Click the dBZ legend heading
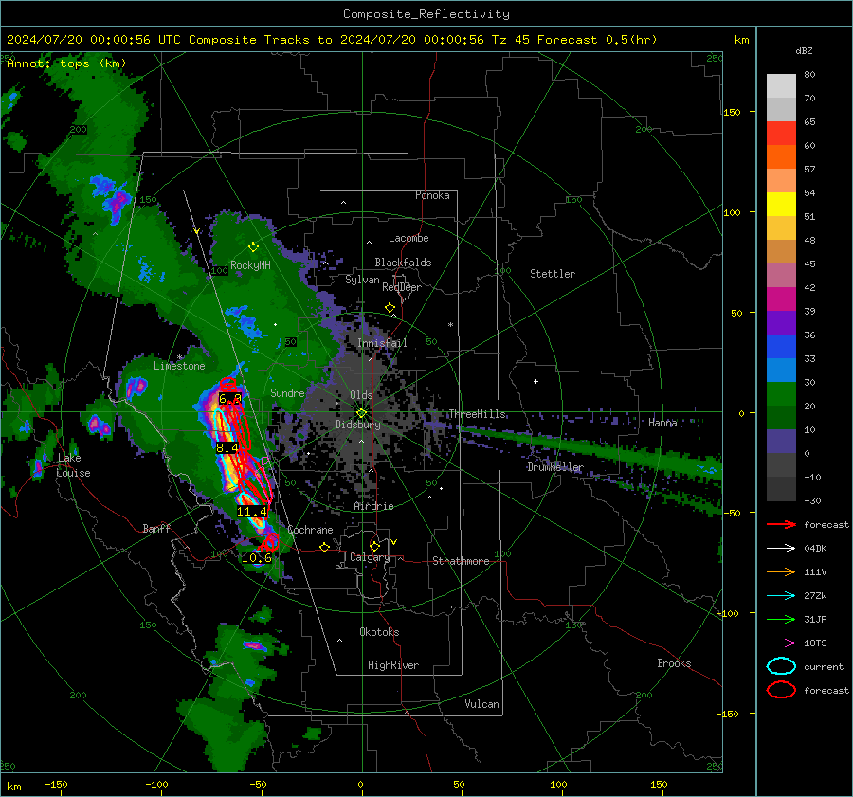 coord(804,50)
